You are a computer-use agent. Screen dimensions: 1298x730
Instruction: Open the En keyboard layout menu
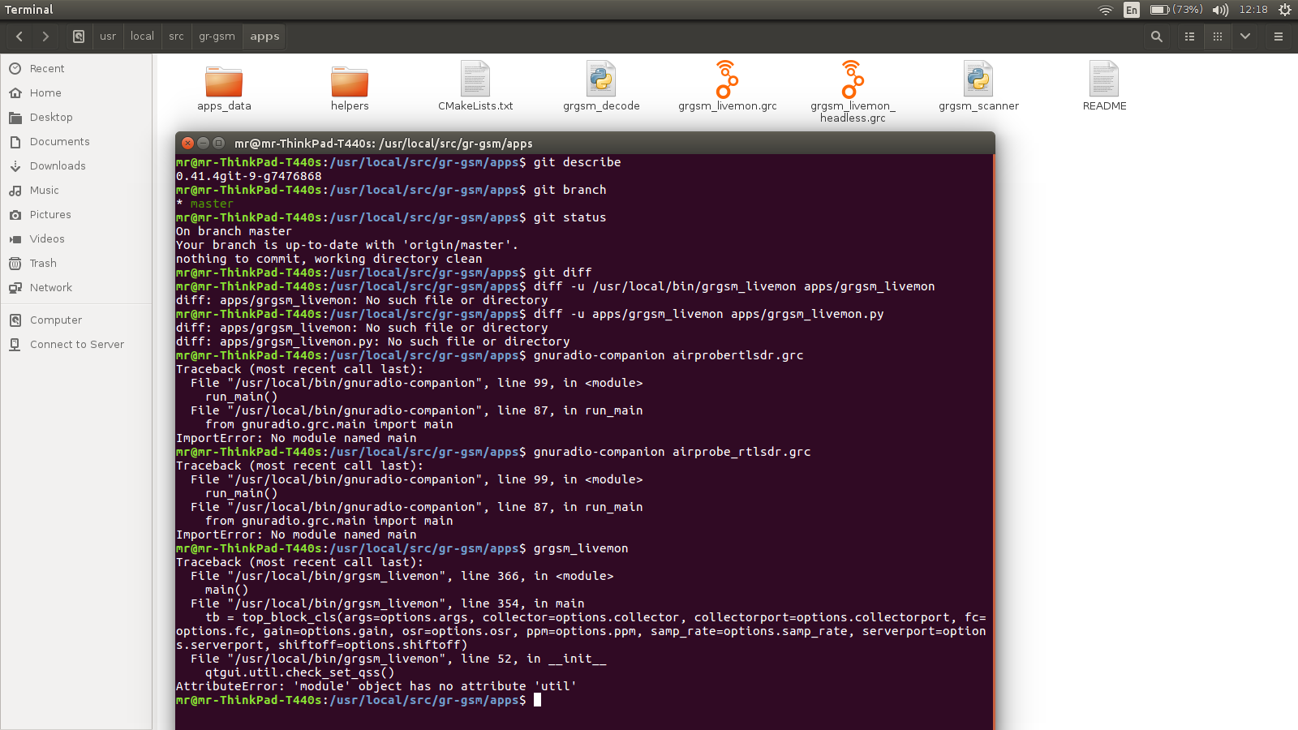(1131, 10)
